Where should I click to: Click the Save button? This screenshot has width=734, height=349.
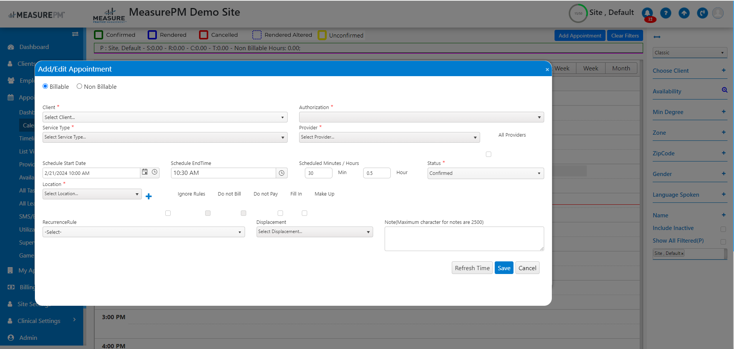(x=504, y=268)
